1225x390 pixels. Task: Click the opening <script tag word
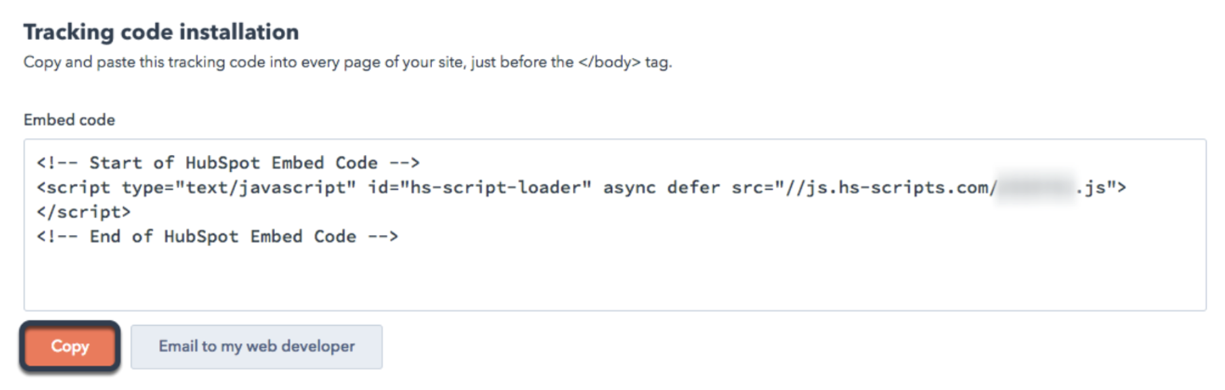click(73, 188)
